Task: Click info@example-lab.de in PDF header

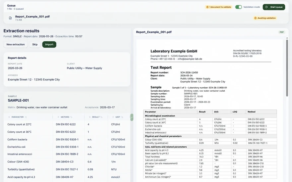Action: click(x=190, y=59)
